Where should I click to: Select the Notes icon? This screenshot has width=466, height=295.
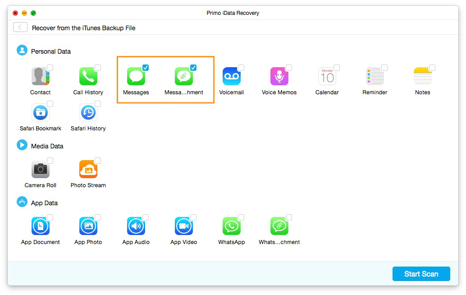(x=423, y=76)
